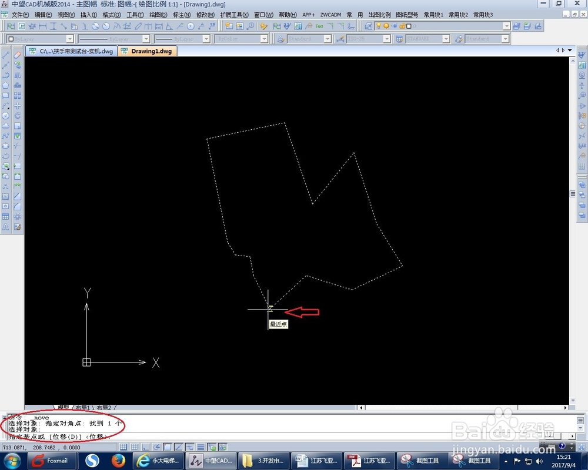Open the 文件(F) menu

pos(20,15)
